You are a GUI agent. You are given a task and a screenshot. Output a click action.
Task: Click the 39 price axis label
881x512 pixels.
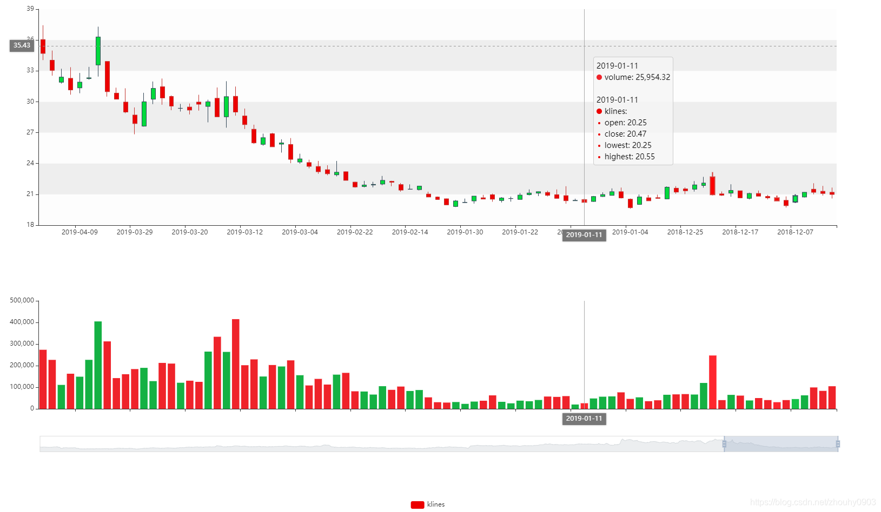tap(30, 9)
